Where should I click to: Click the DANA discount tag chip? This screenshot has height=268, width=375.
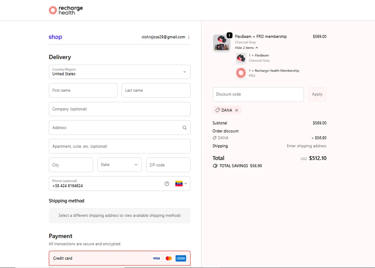click(x=227, y=110)
